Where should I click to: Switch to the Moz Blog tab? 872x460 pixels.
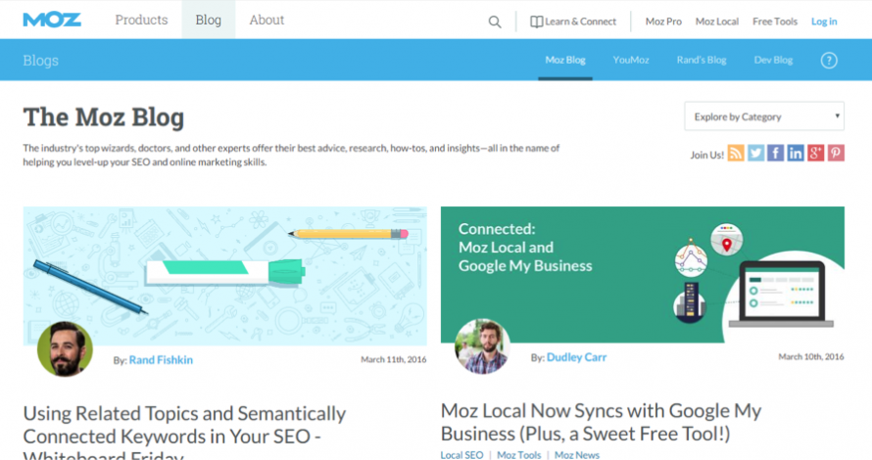click(x=565, y=60)
